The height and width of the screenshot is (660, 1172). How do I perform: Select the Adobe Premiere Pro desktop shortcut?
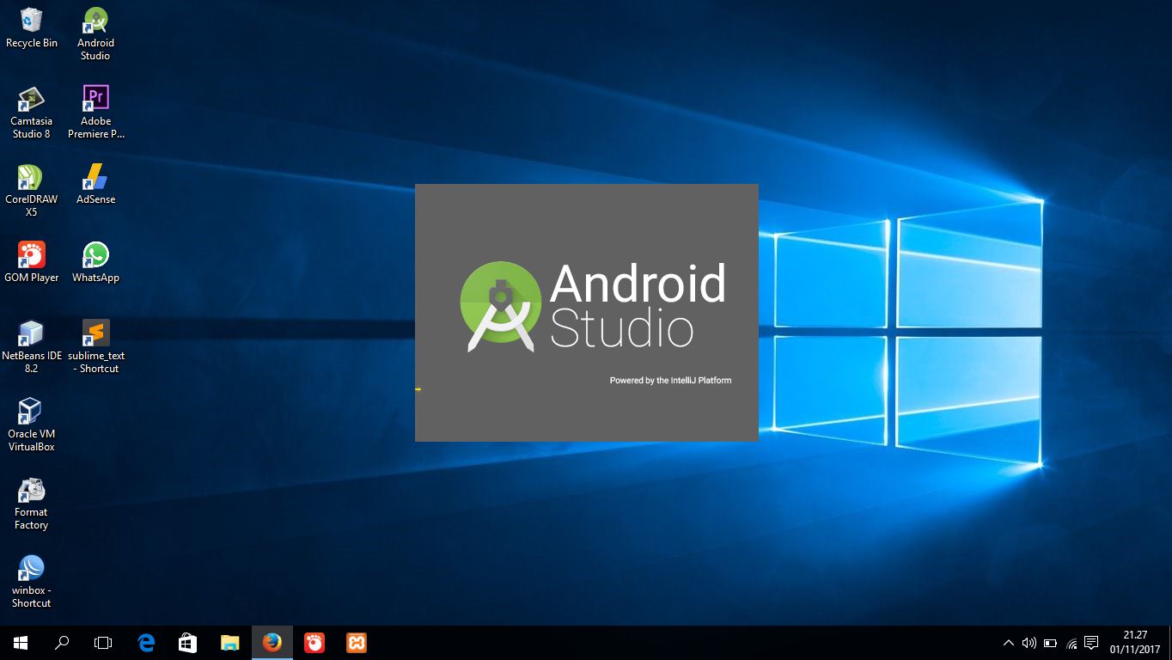click(x=95, y=113)
